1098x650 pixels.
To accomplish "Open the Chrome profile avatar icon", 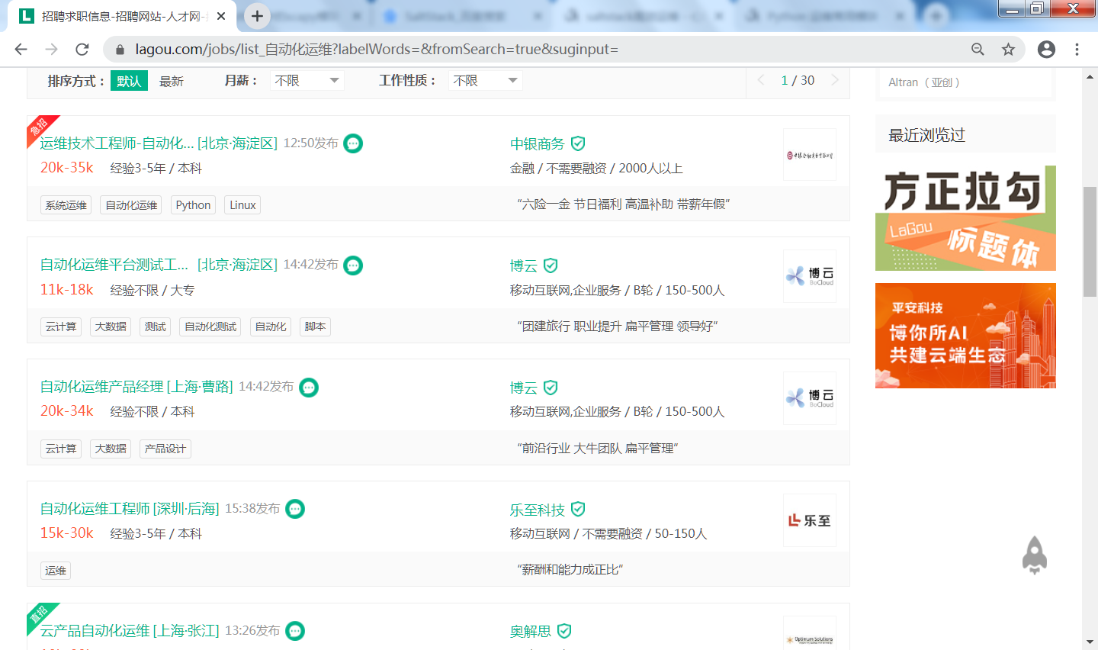I will (x=1046, y=50).
